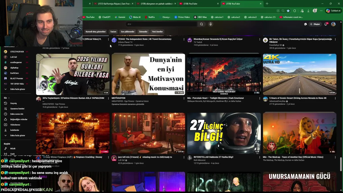Screen dimensions: 343x193
Task: Focus the YouTube Ara search field
Action: point(161,24)
